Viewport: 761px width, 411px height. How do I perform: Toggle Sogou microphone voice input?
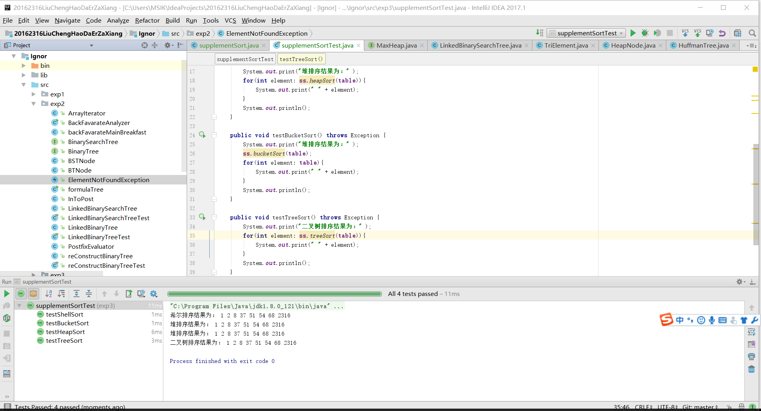coord(712,320)
